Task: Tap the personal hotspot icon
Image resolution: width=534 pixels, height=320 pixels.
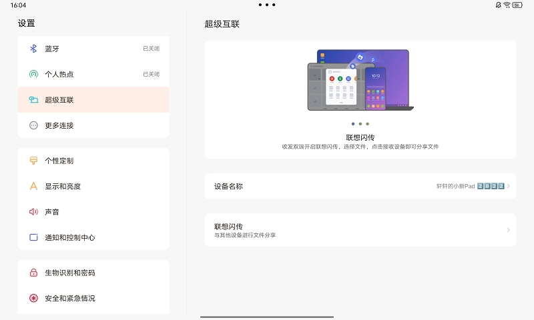Action: pos(33,74)
